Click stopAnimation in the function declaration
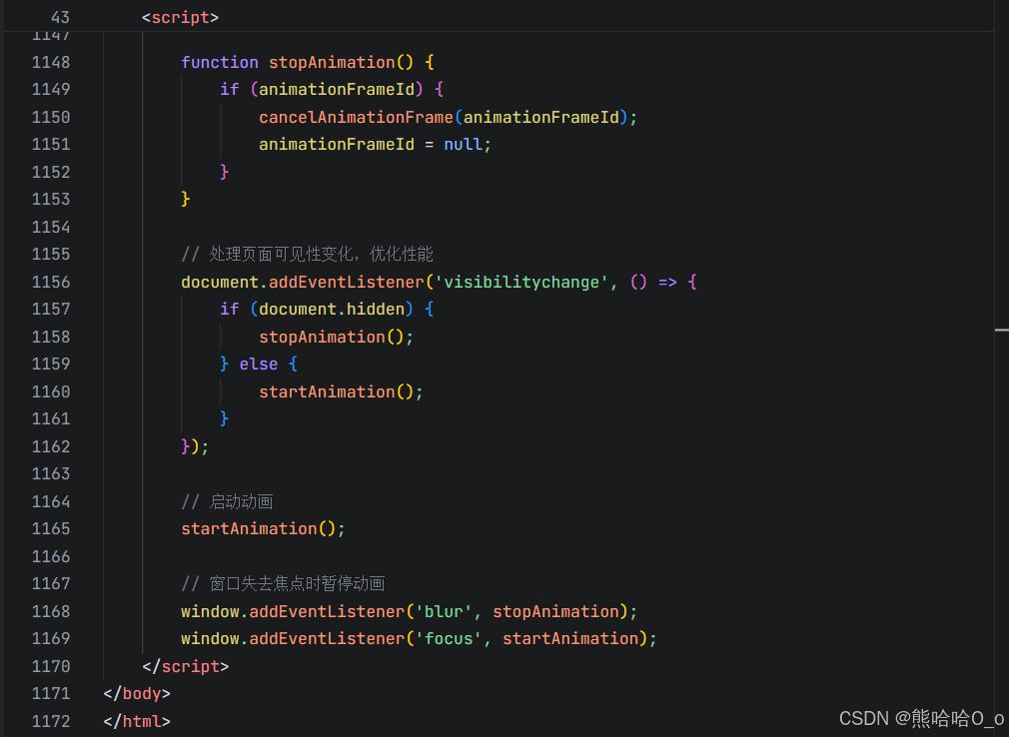Viewport: 1009px width, 737px height. [332, 62]
